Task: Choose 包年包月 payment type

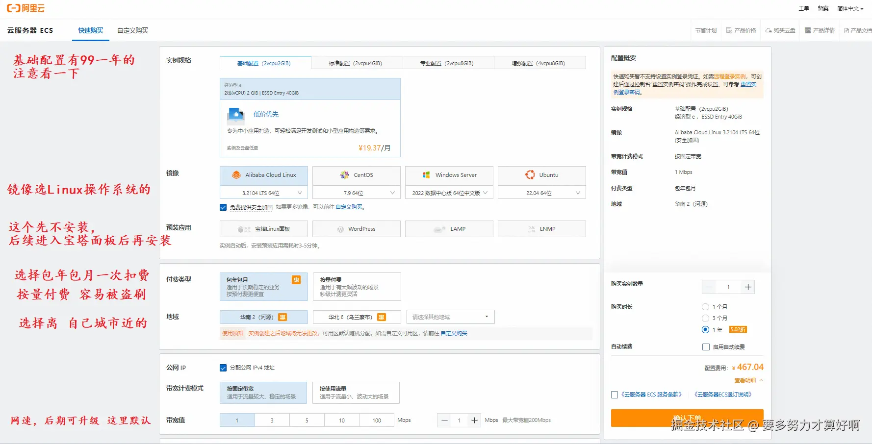Action: pos(264,287)
